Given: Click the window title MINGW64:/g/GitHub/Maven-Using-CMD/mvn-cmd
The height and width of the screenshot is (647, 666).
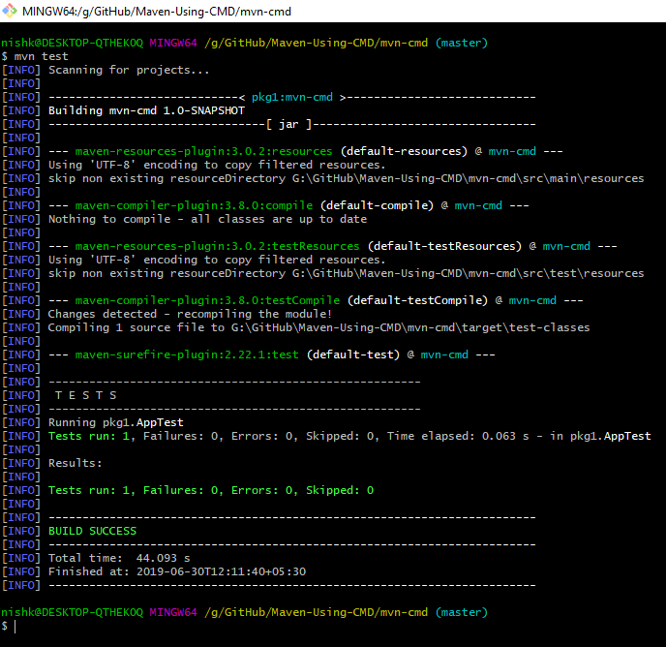Looking at the screenshot, I should [157, 12].
